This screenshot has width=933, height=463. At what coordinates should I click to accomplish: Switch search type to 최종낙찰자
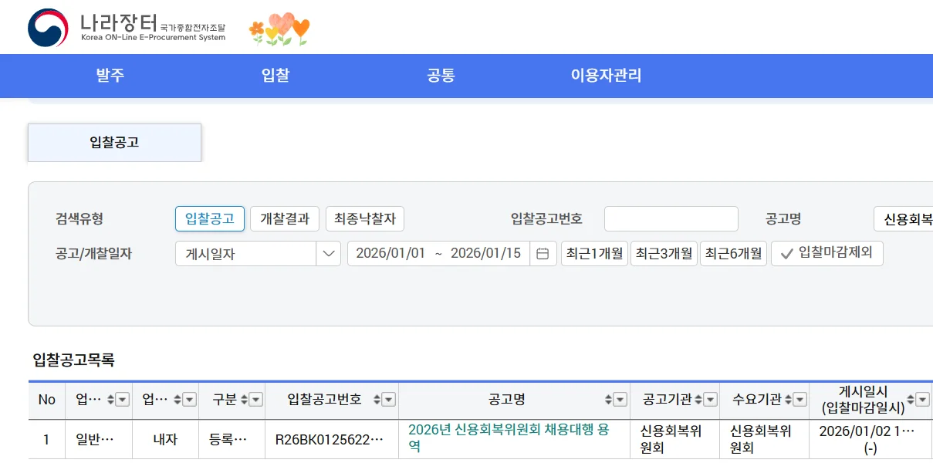click(365, 218)
